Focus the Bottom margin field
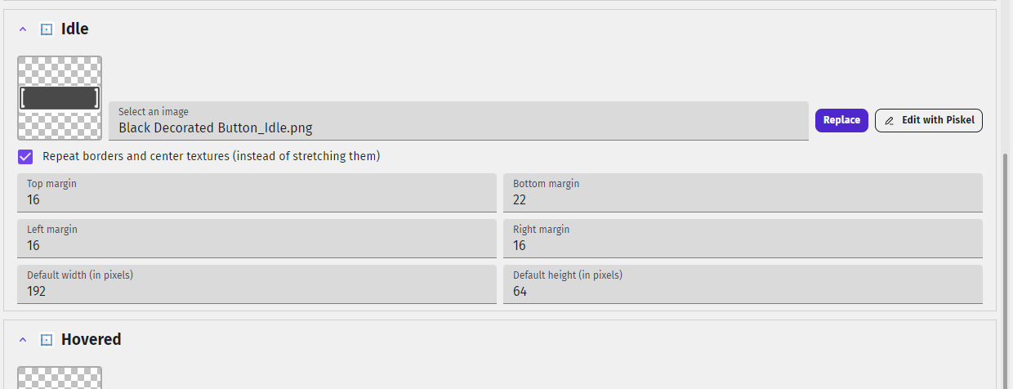The width and height of the screenshot is (1013, 389). [x=743, y=193]
